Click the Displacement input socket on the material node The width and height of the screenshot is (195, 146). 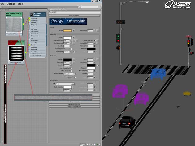[29, 31]
